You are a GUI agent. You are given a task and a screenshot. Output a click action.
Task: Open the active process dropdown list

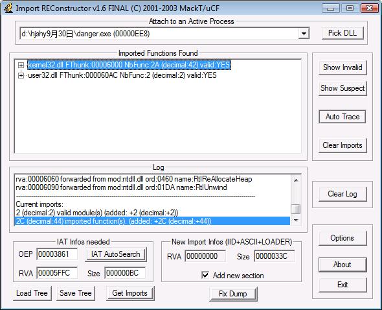click(x=304, y=34)
